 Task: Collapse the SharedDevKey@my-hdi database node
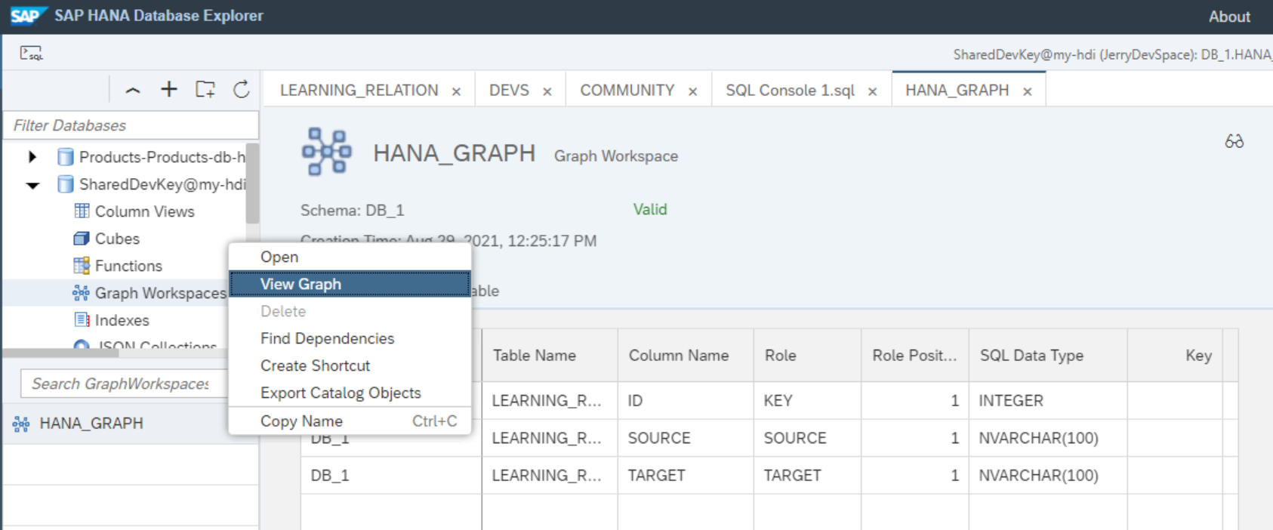pos(32,185)
